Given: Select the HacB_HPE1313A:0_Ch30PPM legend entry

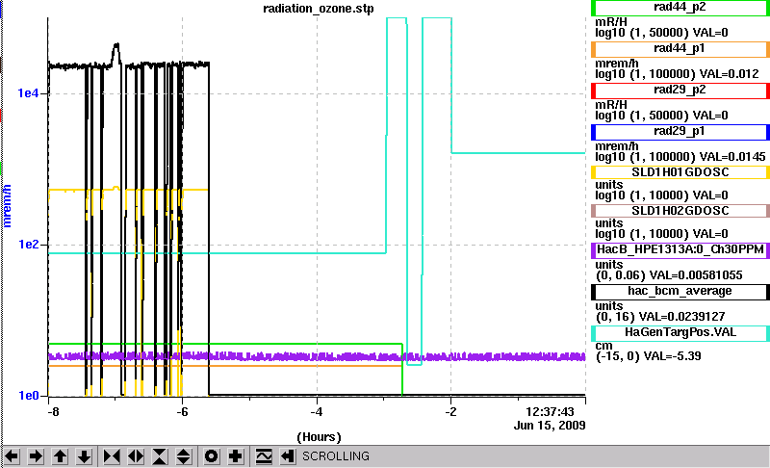Looking at the screenshot, I should click(680, 250).
